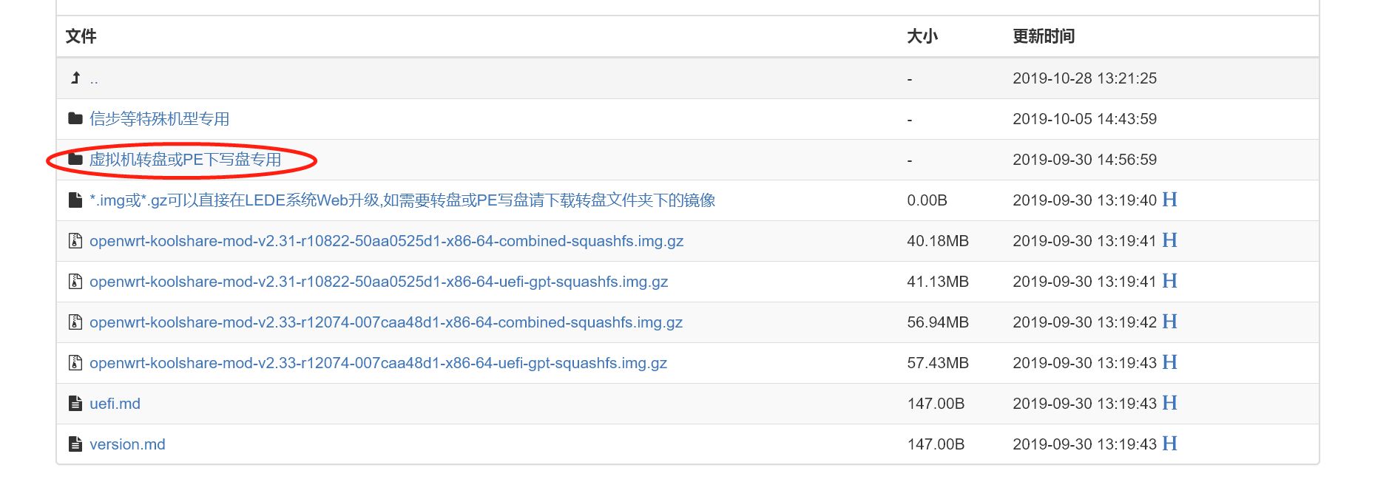The width and height of the screenshot is (1389, 485).
Task: Open the version.md file
Action: coord(127,444)
